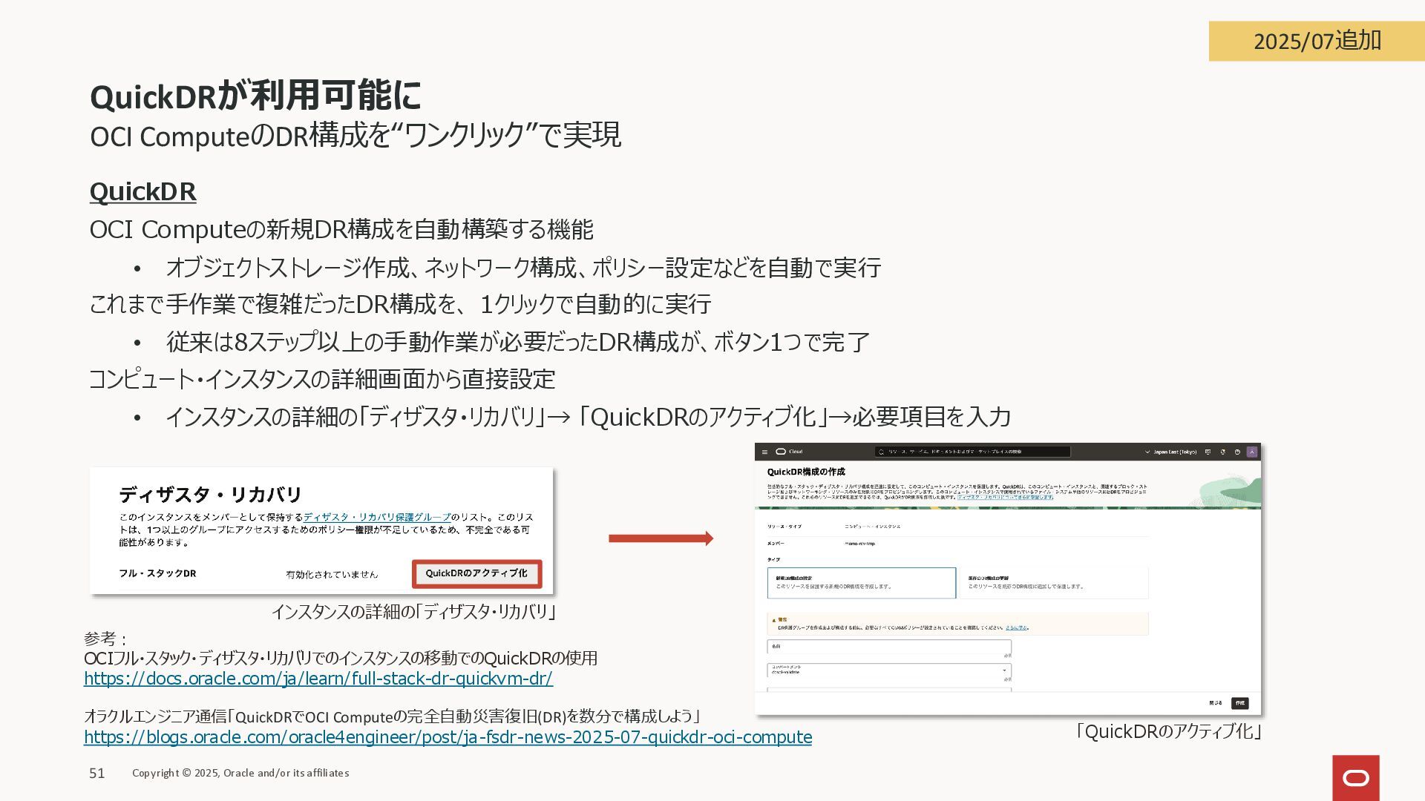Open the 'ディザスタ・リカバリ保護グループ' link
The width and height of the screenshot is (1425, 801).
377,517
